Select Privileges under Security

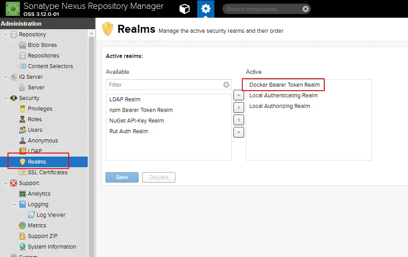(x=40, y=109)
